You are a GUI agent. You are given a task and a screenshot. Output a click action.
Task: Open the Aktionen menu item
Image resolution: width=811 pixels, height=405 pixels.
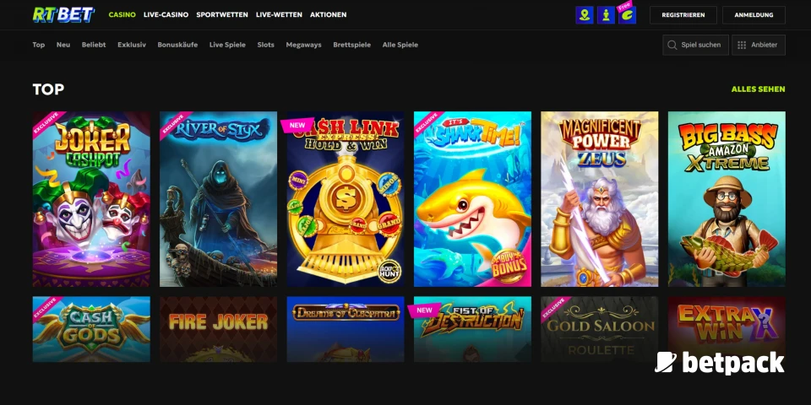point(328,15)
